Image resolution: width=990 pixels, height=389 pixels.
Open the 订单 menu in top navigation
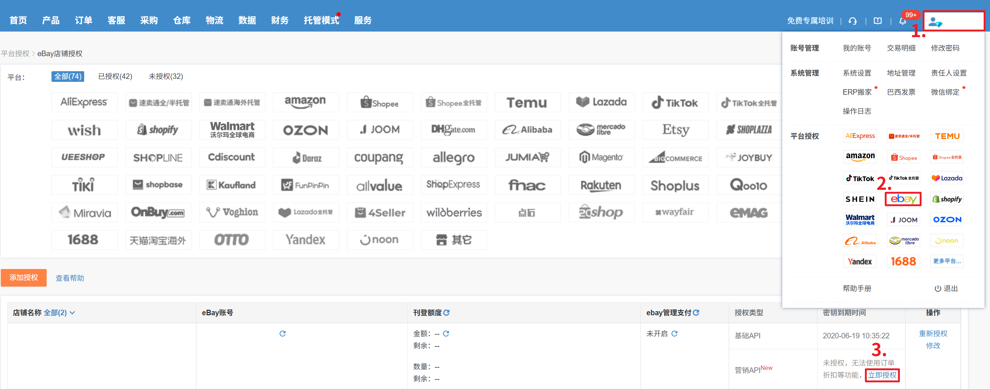(83, 20)
